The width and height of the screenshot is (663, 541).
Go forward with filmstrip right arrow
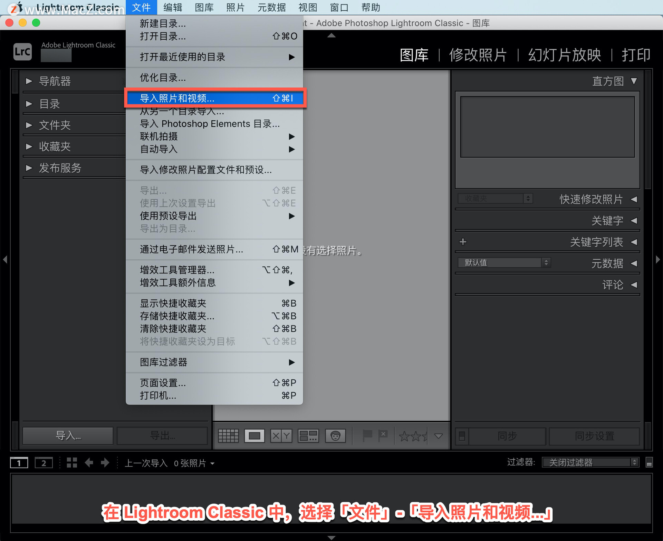click(105, 463)
